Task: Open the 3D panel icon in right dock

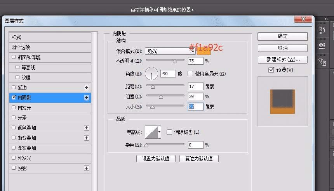Action: [x=322, y=46]
